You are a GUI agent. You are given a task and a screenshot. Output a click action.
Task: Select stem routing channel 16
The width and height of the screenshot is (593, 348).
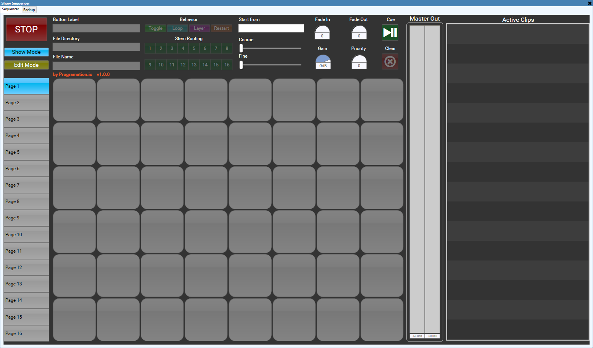click(x=227, y=65)
